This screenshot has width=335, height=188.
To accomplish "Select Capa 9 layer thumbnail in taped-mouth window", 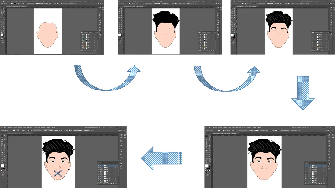I will click(105, 166).
